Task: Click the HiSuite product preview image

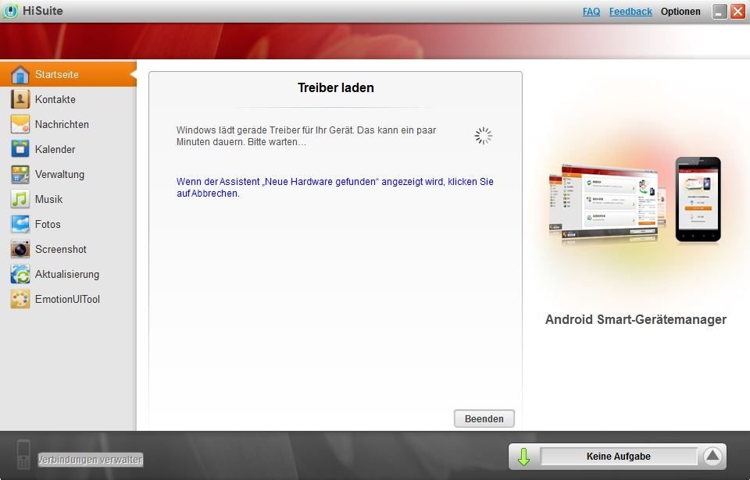Action: pyautogui.click(x=635, y=201)
